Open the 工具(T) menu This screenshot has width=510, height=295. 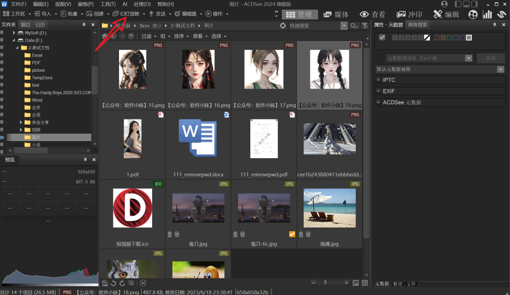click(x=108, y=4)
